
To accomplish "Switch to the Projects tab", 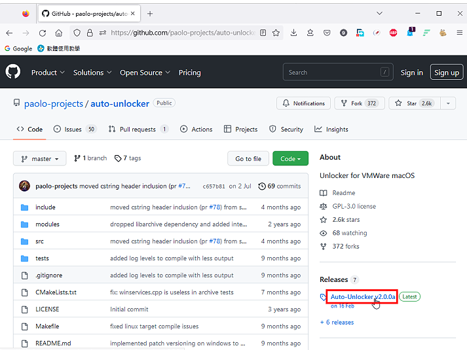I will point(240,129).
